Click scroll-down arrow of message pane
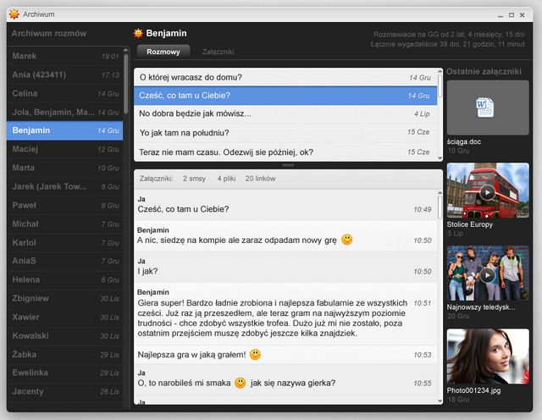Image resolution: width=542 pixels, height=420 pixels. [x=440, y=401]
